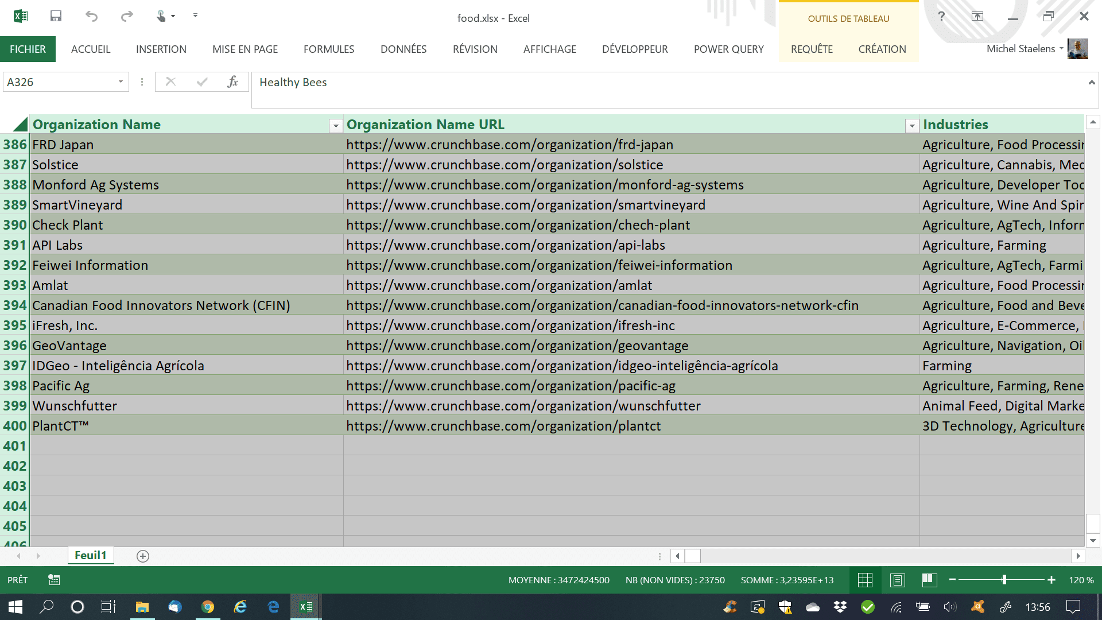Open the Organization Name filter dropdown

click(336, 126)
